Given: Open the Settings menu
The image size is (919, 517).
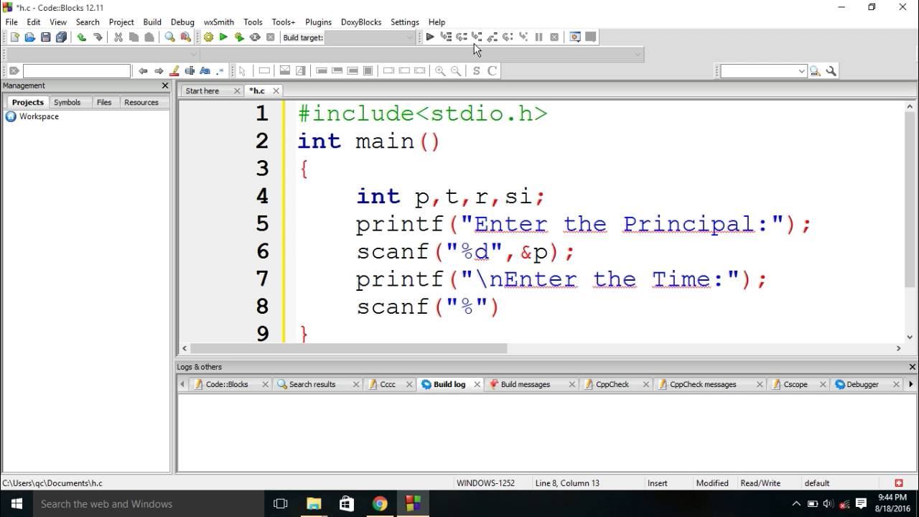Looking at the screenshot, I should (x=405, y=22).
